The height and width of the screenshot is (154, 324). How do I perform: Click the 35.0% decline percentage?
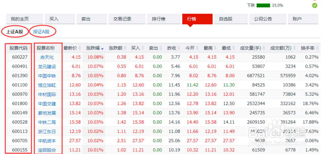pyautogui.click(x=278, y=6)
